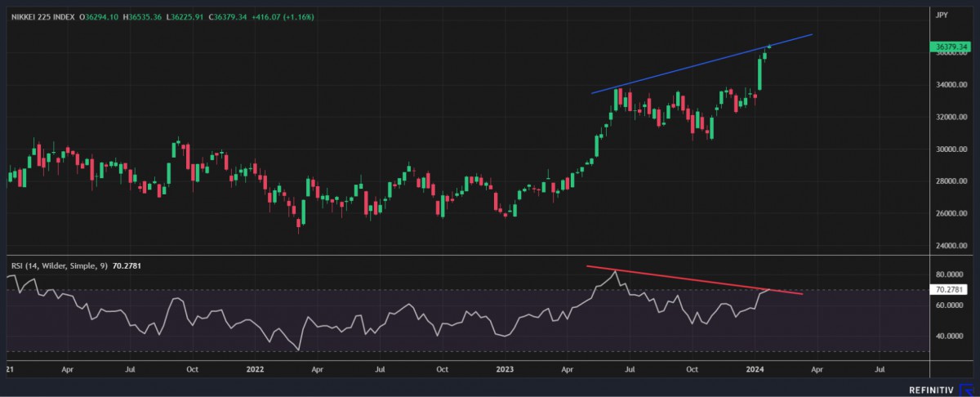
Task: Select the RSI indicator label
Action: coord(56,265)
